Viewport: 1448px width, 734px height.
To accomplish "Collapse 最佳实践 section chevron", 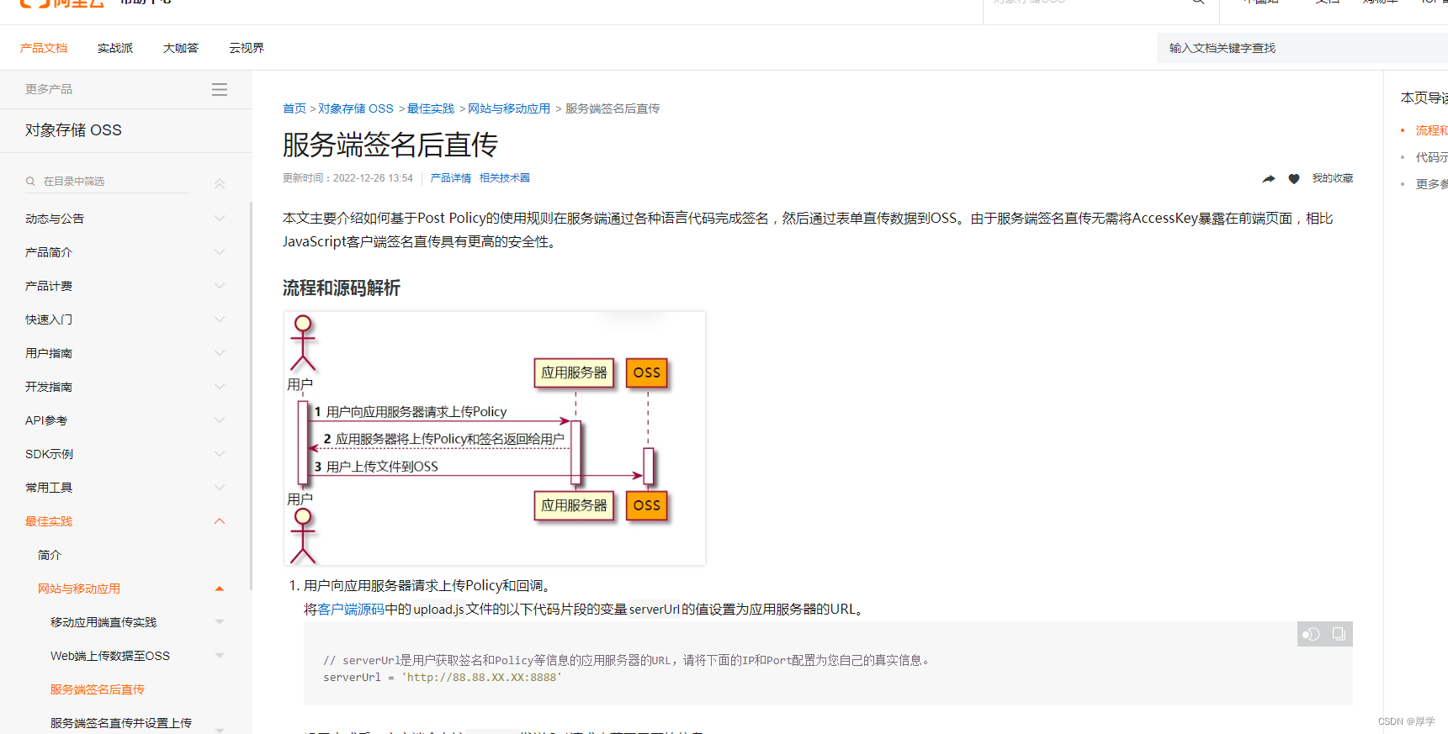I will (220, 521).
